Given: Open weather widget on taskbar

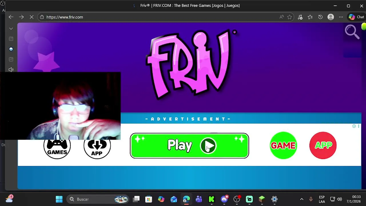Looking at the screenshot, I should coord(9,199).
